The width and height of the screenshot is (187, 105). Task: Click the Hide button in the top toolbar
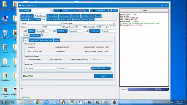pos(113,10)
